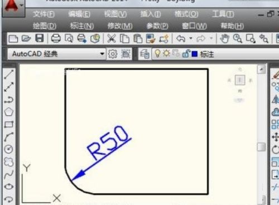This screenshot has height=205, width=279.
Task: Save the drawing with floppy disk icon
Action: tap(40, 39)
